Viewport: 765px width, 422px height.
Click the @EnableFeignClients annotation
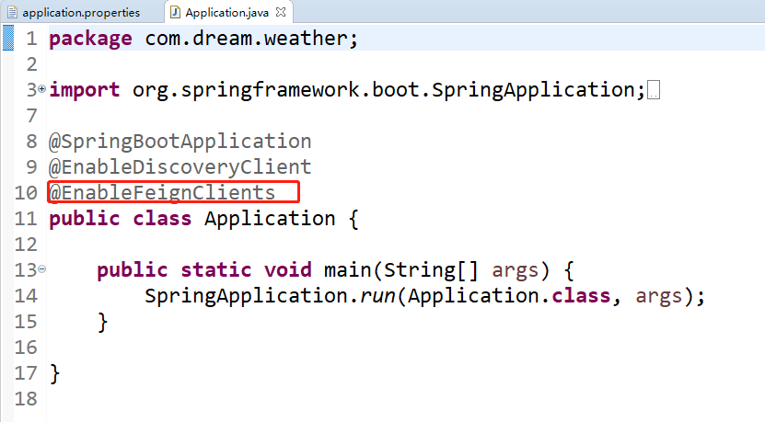tap(162, 192)
